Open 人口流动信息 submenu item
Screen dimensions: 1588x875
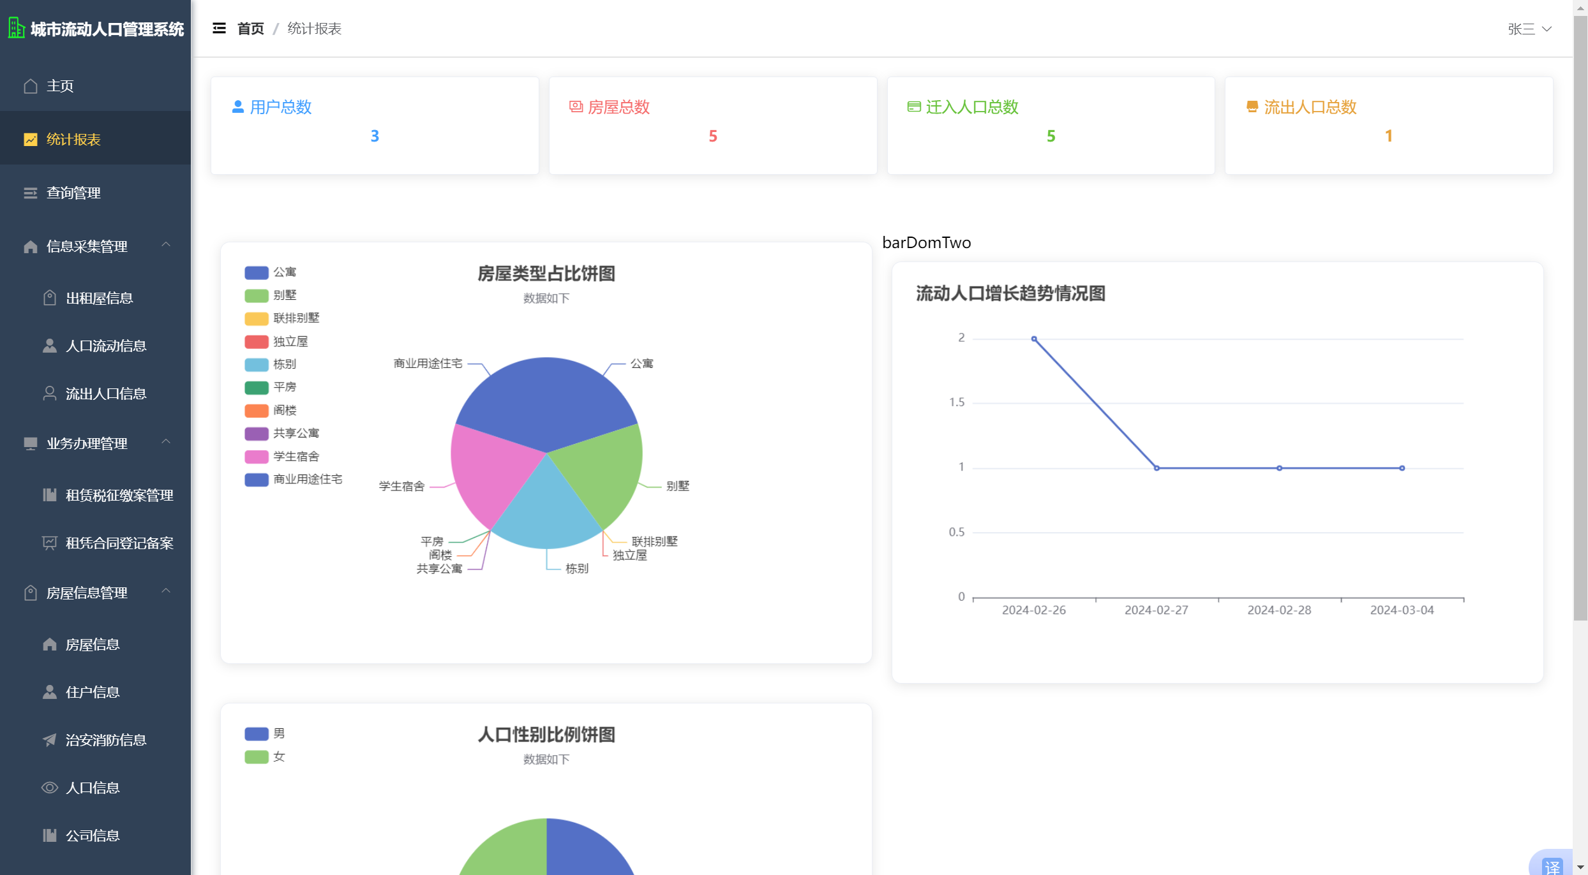95,346
